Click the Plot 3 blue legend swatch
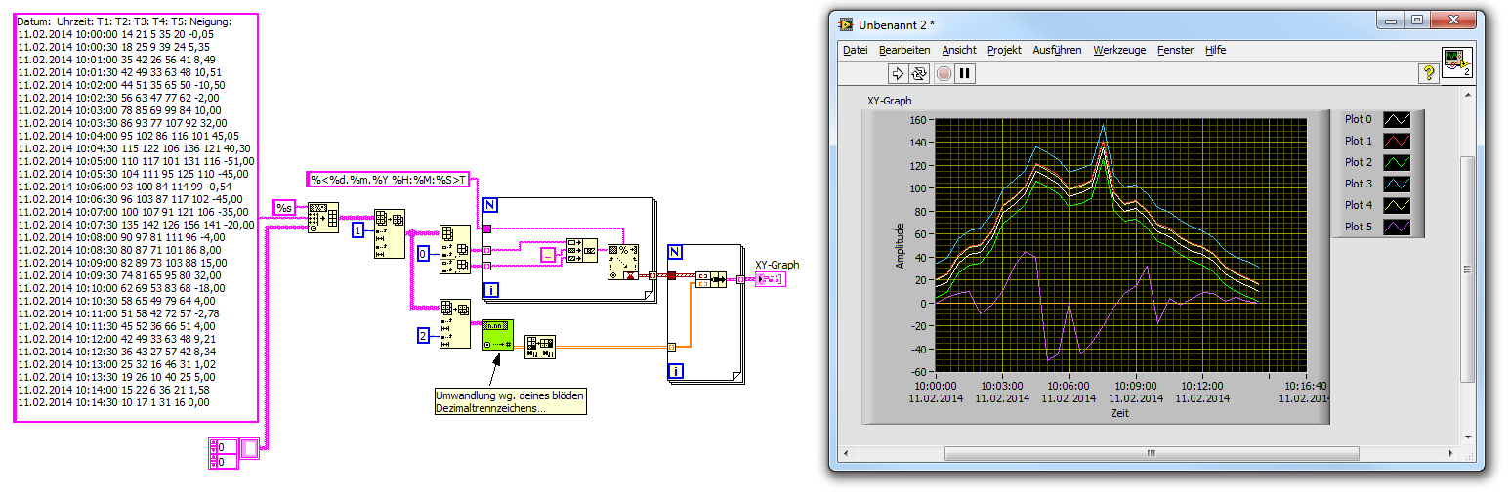Screen dimensions: 1510x499 [x=1396, y=185]
